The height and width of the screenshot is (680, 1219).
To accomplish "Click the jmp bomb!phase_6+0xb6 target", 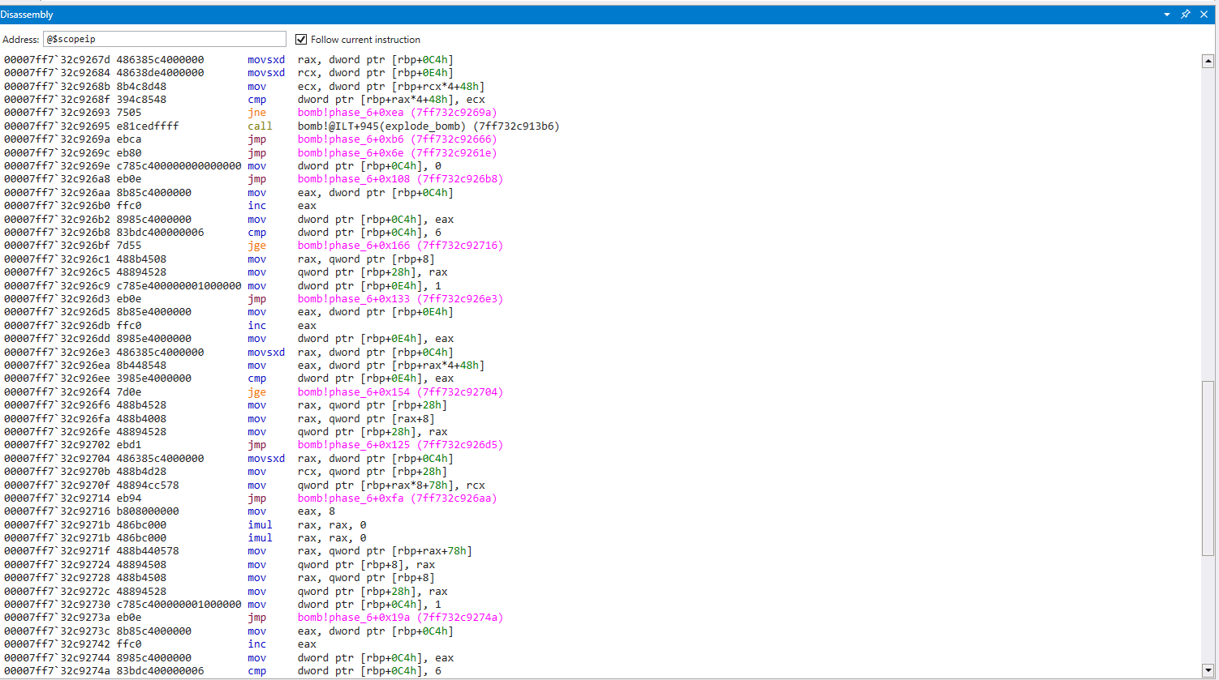I will click(397, 139).
